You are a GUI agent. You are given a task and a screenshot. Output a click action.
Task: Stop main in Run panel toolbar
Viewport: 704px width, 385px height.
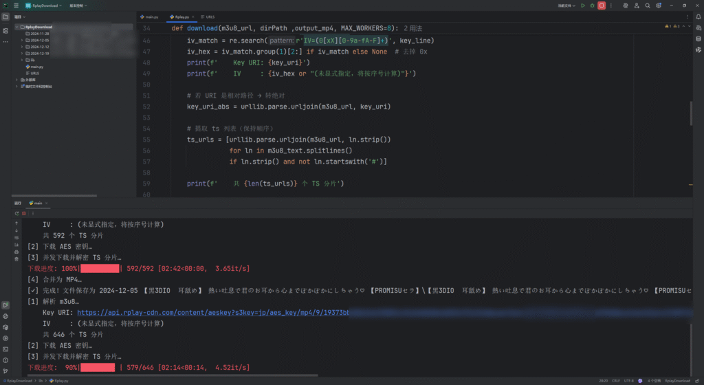tap(24, 214)
